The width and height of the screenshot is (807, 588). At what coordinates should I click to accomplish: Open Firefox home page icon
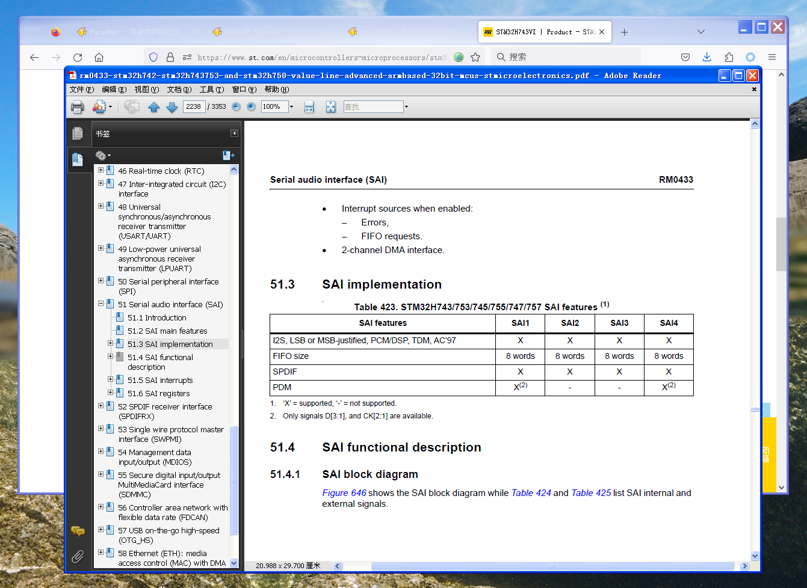click(x=99, y=57)
